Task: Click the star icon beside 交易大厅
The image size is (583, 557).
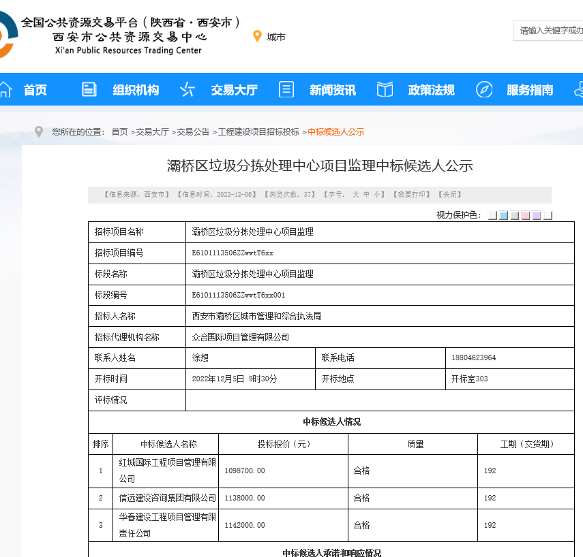Action: (188, 89)
